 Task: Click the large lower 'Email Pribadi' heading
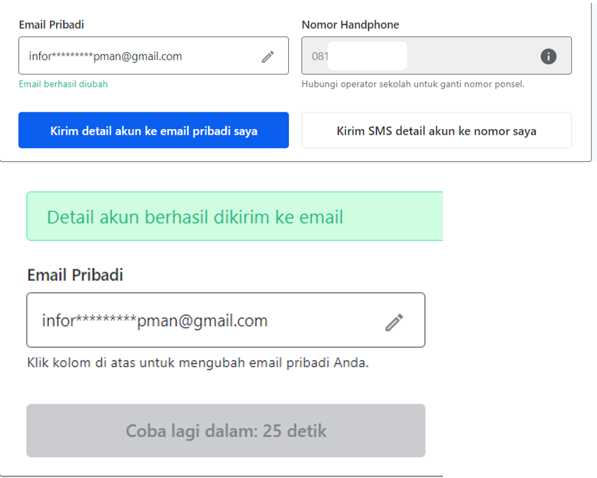[75, 274]
